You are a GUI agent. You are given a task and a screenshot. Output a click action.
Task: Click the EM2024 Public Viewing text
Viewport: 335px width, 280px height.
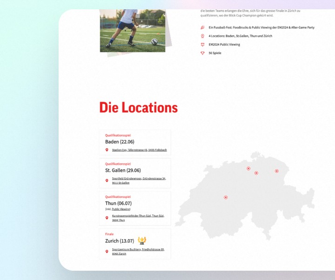click(224, 45)
